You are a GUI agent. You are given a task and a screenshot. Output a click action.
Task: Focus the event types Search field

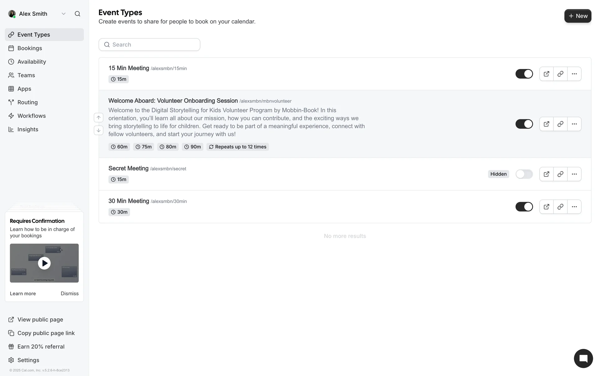click(x=153, y=44)
